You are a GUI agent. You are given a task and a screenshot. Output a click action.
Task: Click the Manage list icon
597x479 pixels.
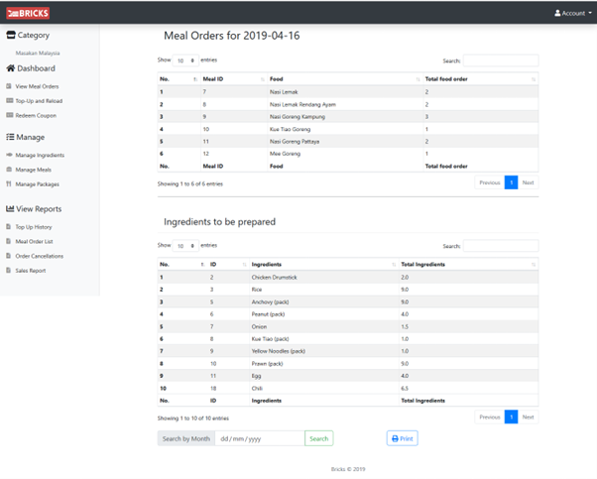tap(10, 137)
